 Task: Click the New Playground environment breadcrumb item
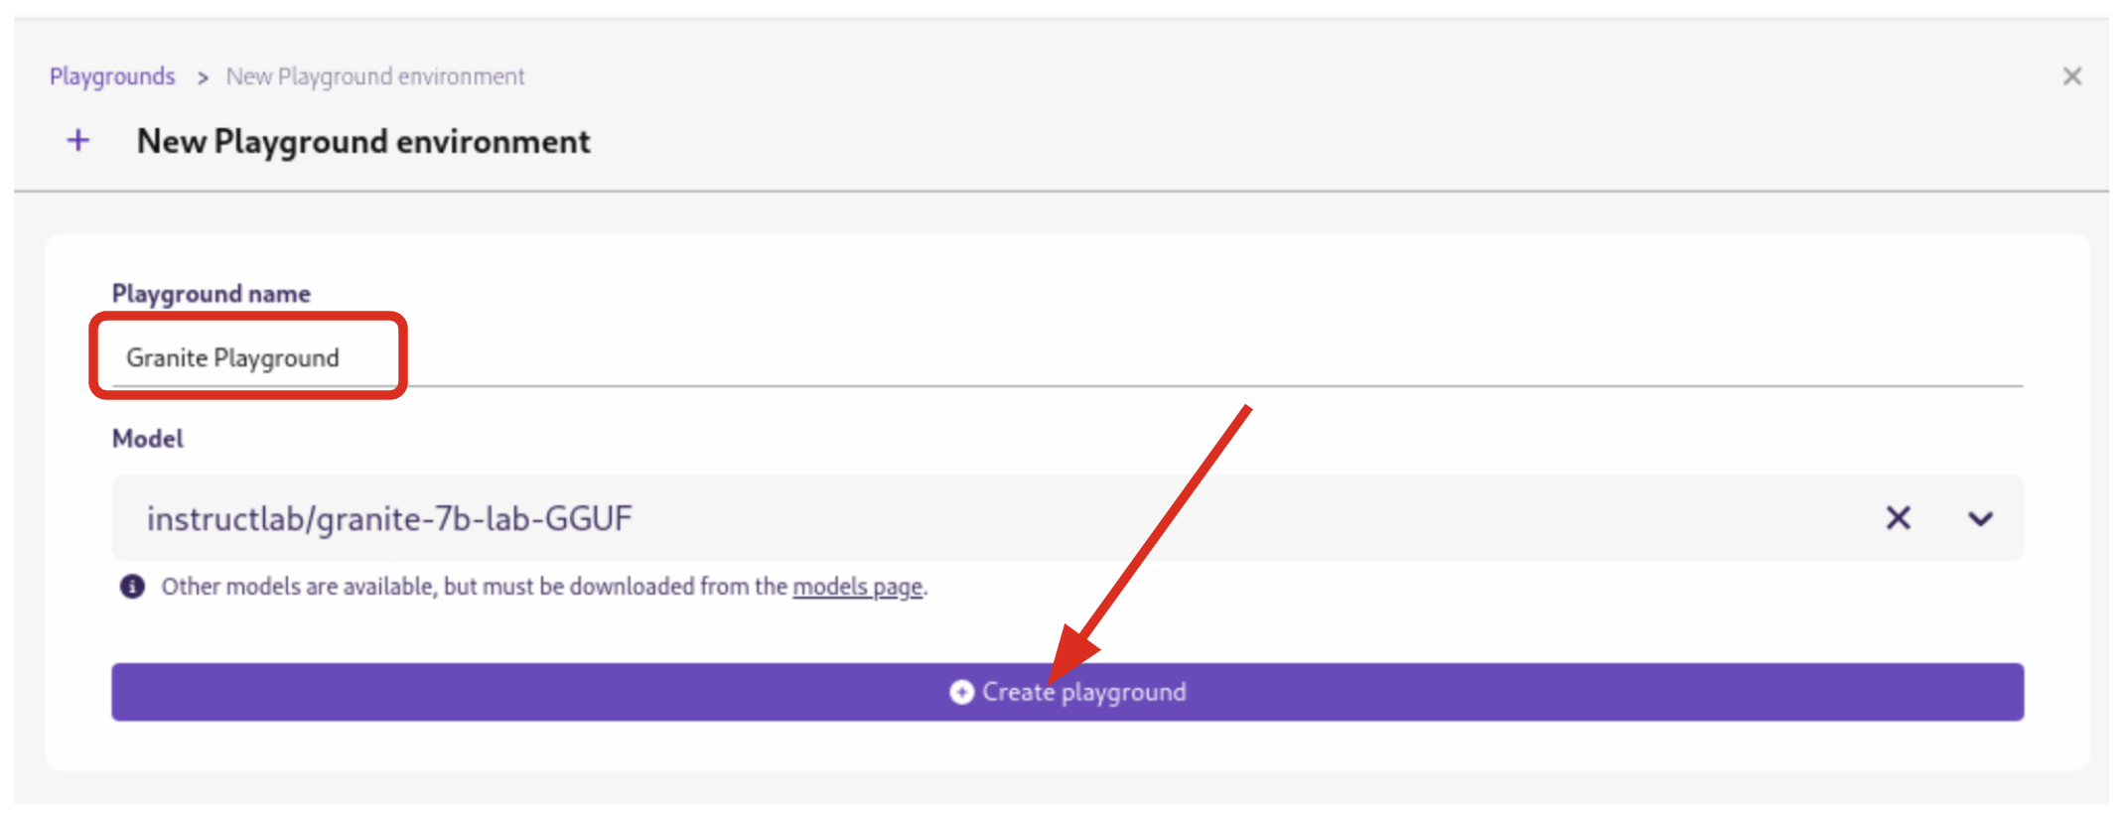tap(375, 76)
